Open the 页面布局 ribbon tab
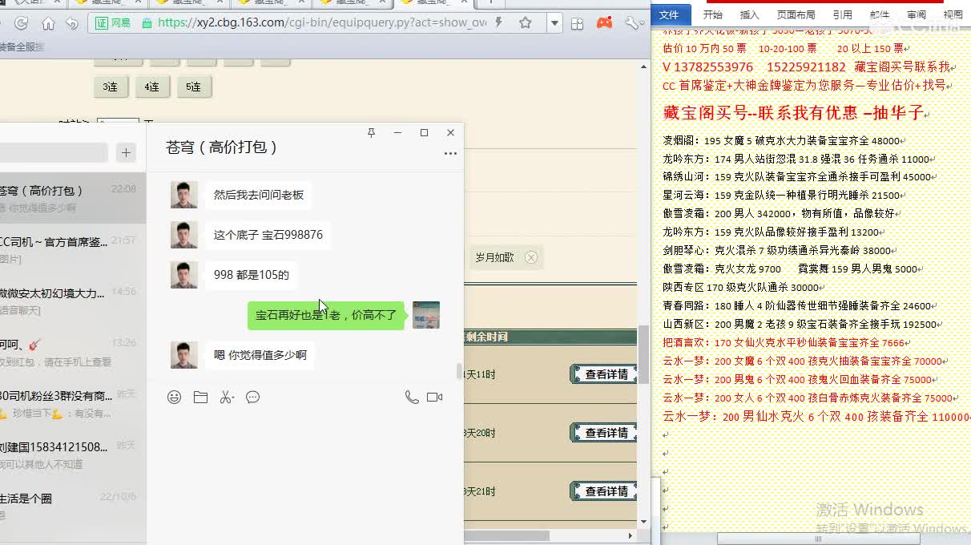Screen dimensions: 971x545 (796, 14)
